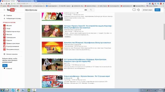
Task: Click the Добавить видео upload button
Action: [x=147, y=10]
